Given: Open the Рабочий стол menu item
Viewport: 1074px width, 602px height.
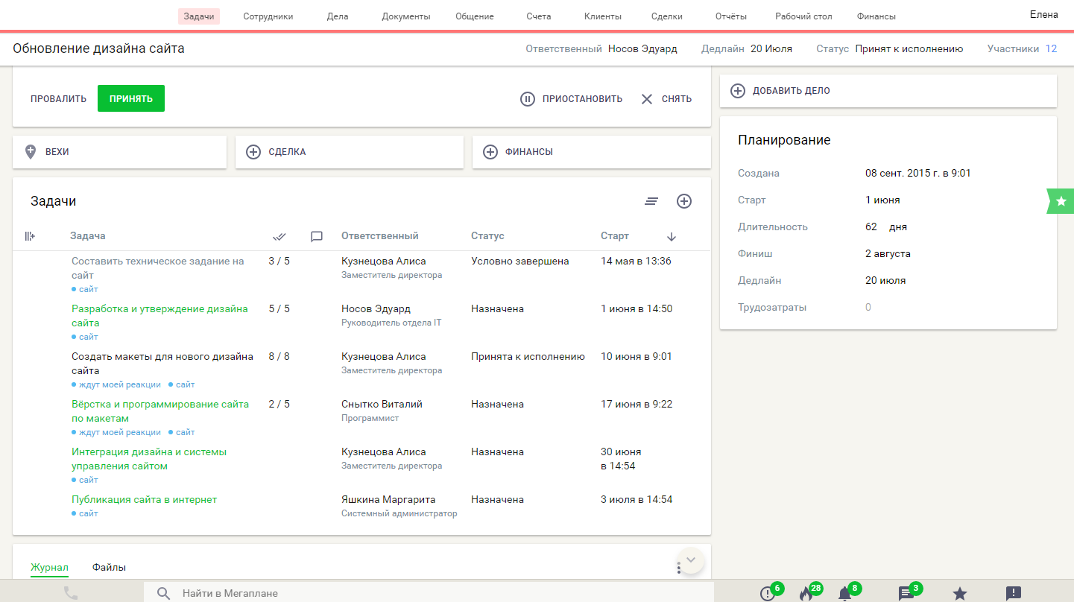Looking at the screenshot, I should 803,16.
